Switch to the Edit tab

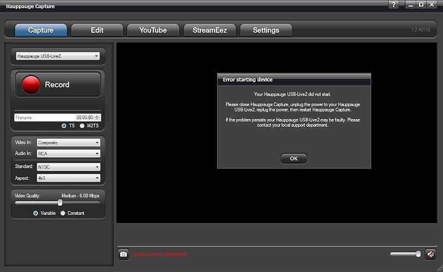pos(97,30)
